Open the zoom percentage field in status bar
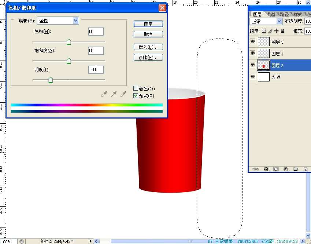 [x=6, y=241]
